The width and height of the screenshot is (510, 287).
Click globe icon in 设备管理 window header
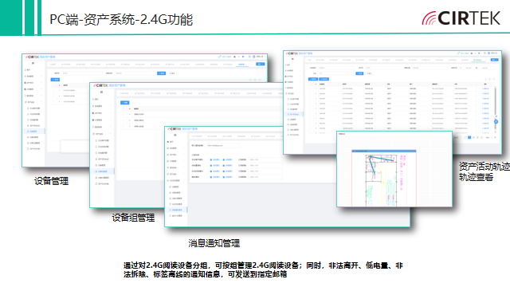254,57
